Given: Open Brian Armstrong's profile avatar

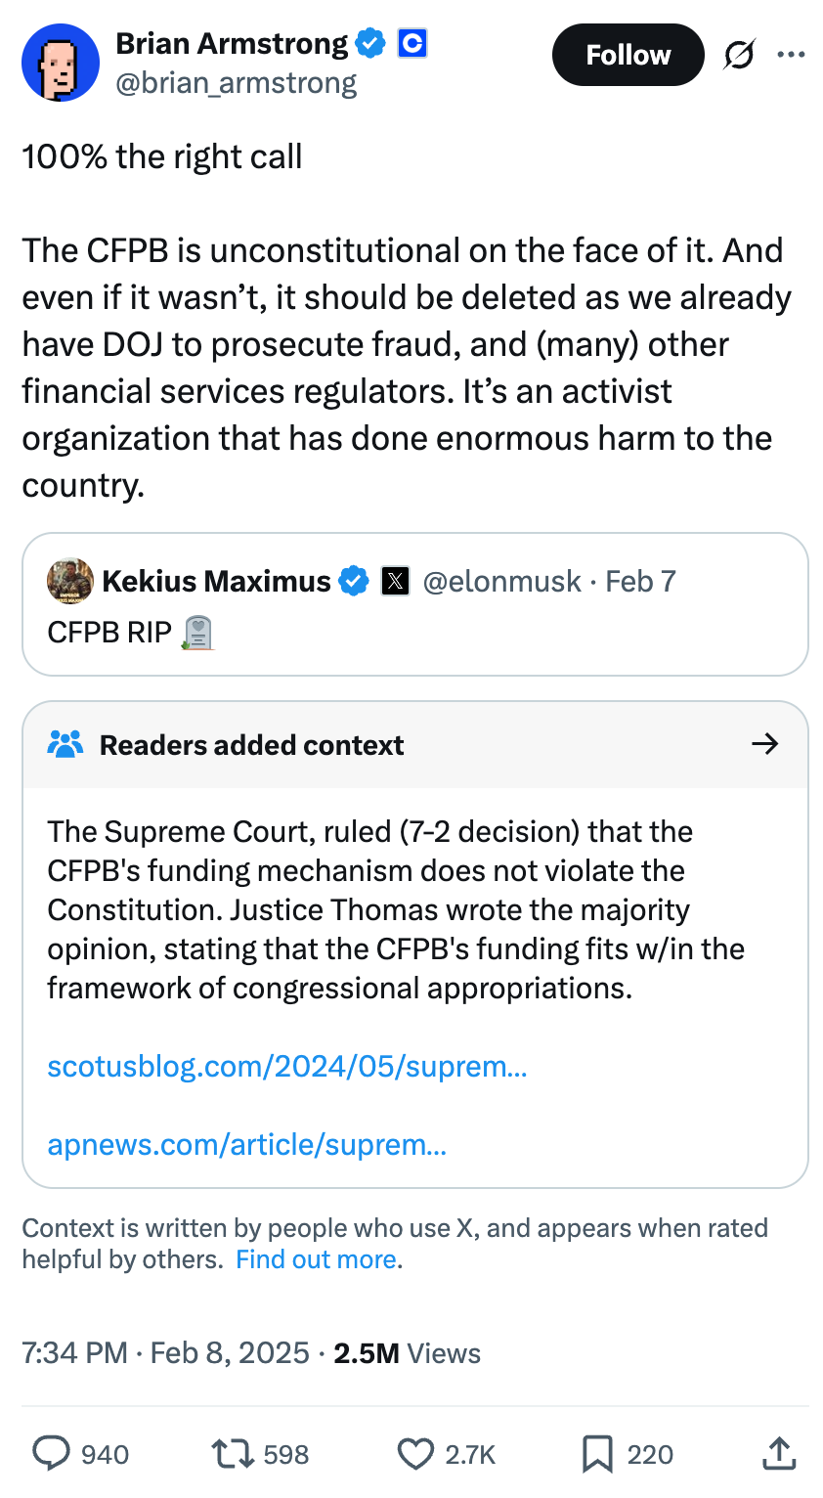Looking at the screenshot, I should tap(61, 63).
